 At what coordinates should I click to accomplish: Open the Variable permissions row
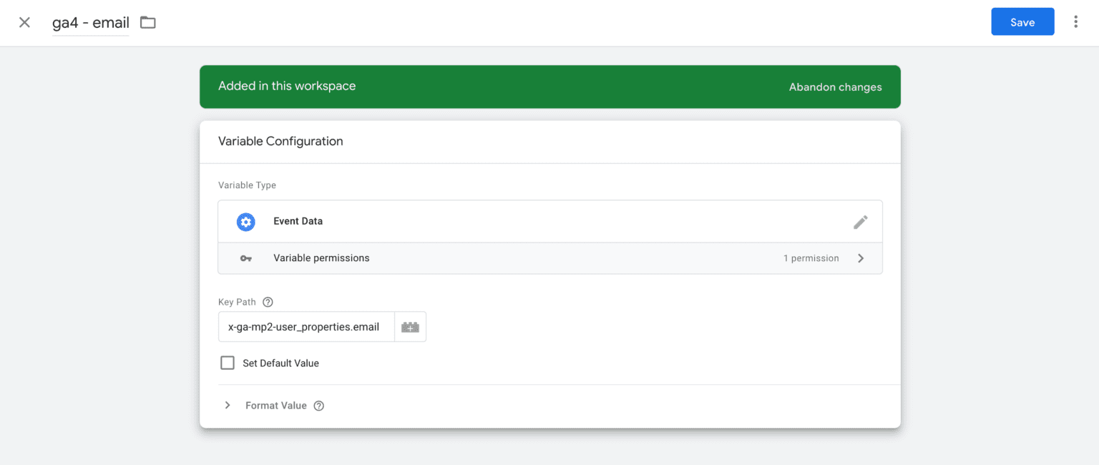[550, 258]
